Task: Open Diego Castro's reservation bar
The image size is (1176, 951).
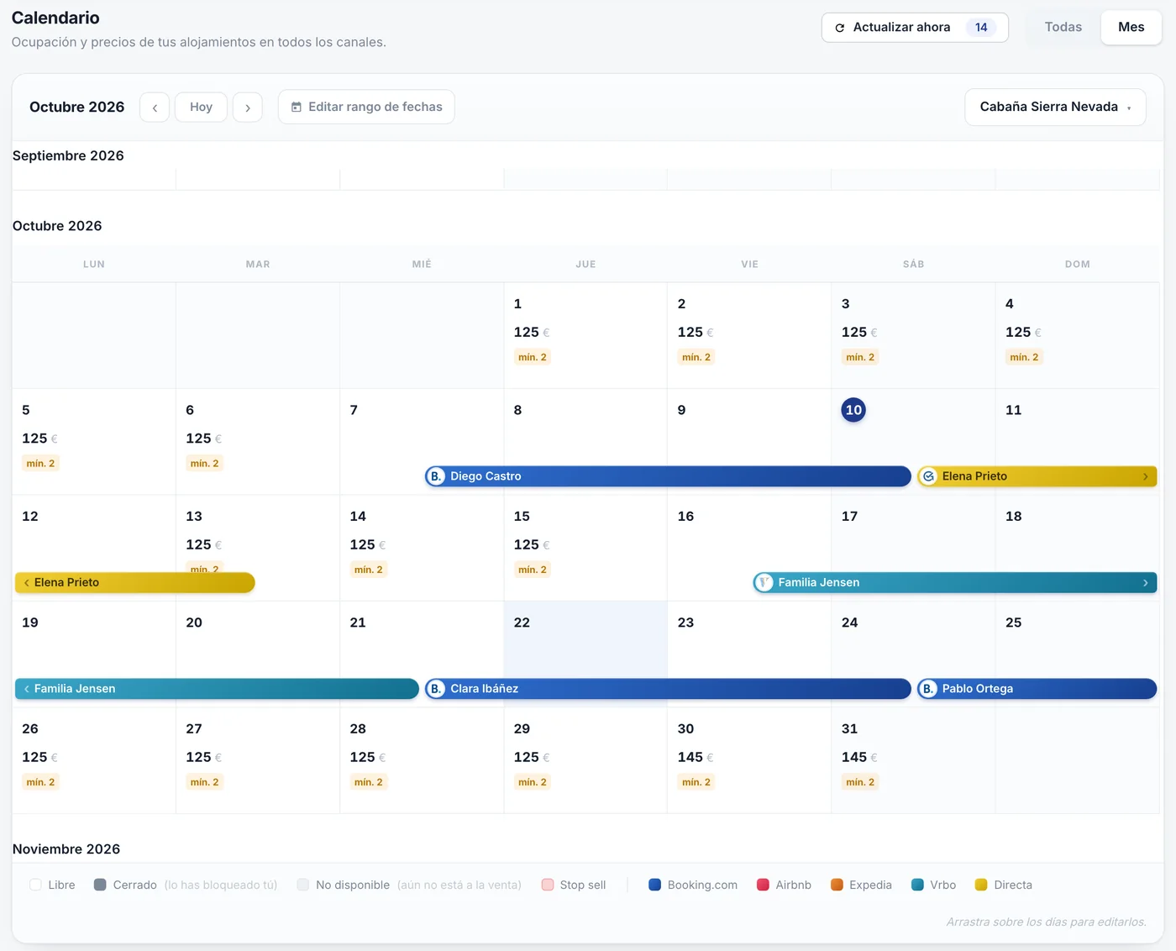Action: 668,476
